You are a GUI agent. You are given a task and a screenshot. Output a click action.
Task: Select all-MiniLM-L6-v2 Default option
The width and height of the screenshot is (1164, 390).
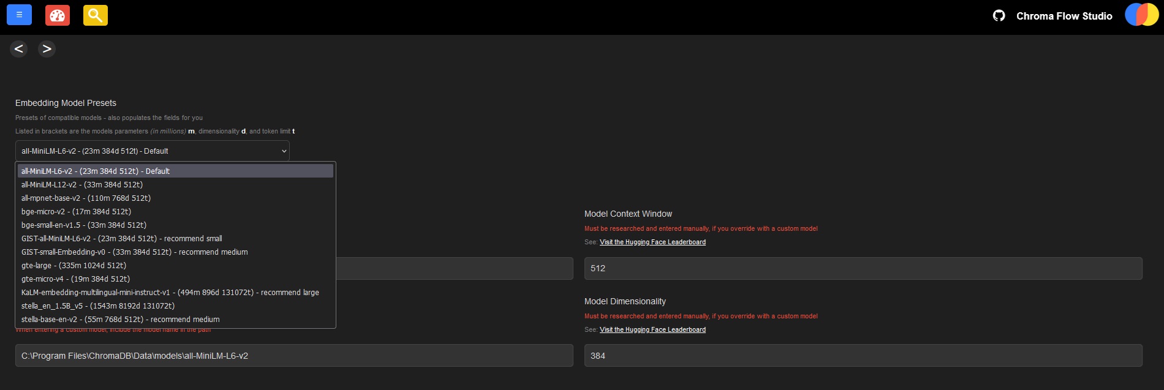point(175,171)
